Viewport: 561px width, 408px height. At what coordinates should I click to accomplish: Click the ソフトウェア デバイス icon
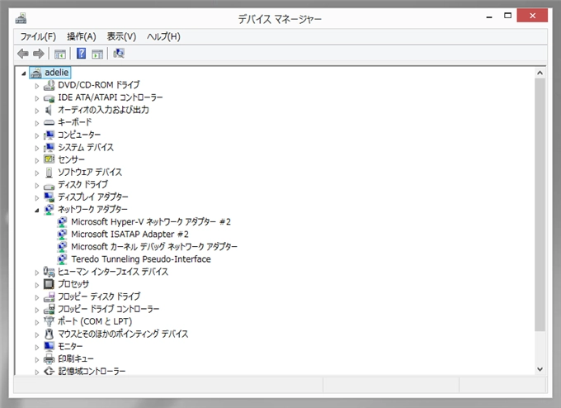coord(49,173)
